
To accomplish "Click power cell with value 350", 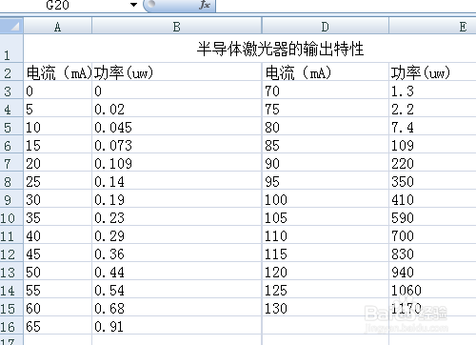I will point(432,180).
